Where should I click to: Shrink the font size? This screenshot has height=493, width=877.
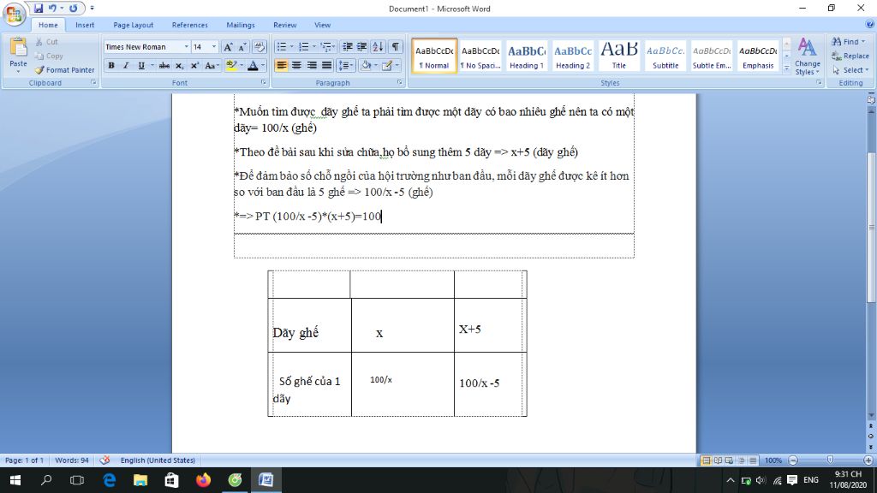tap(242, 47)
